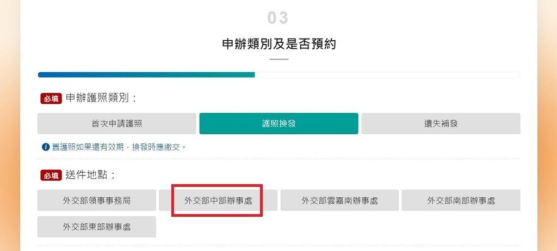Pick the 外交部南部辦事處 office

(461, 200)
